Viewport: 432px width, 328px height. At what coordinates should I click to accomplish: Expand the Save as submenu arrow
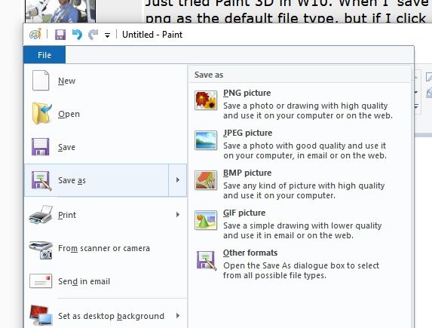(x=178, y=180)
